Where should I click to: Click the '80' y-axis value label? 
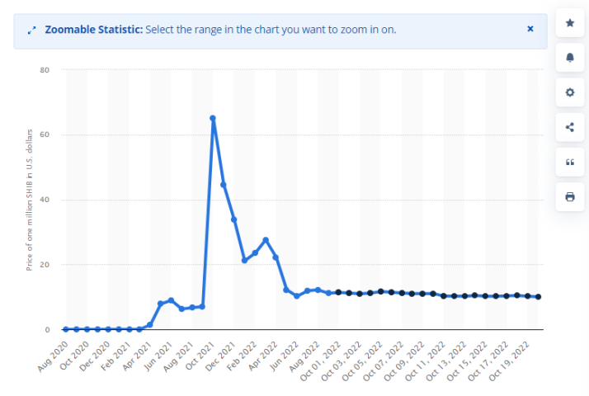[x=45, y=70]
